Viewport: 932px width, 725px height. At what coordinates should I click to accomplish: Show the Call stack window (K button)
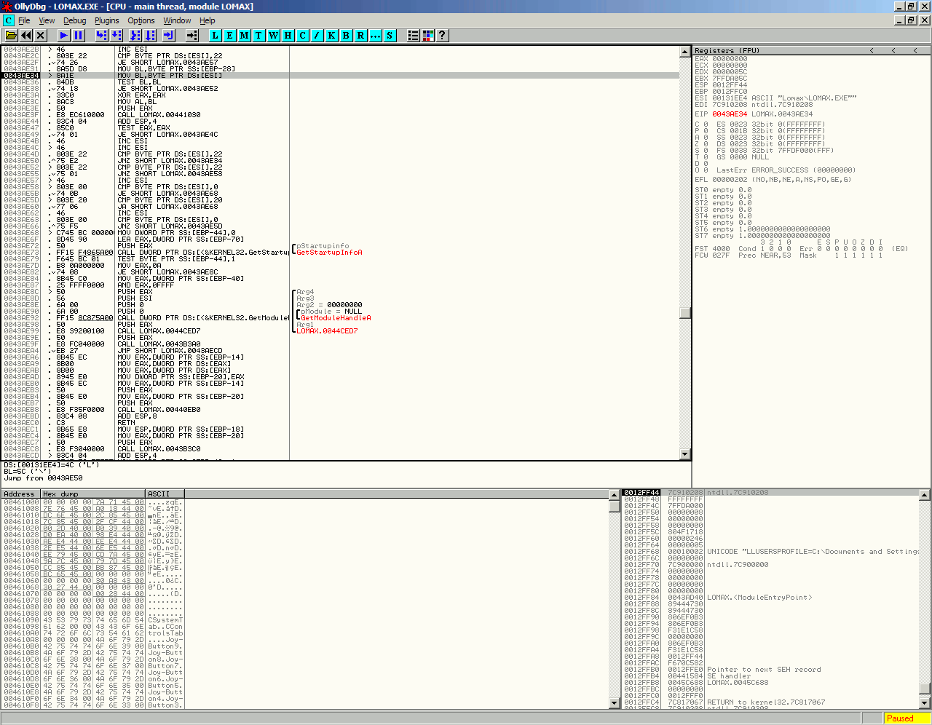(331, 35)
